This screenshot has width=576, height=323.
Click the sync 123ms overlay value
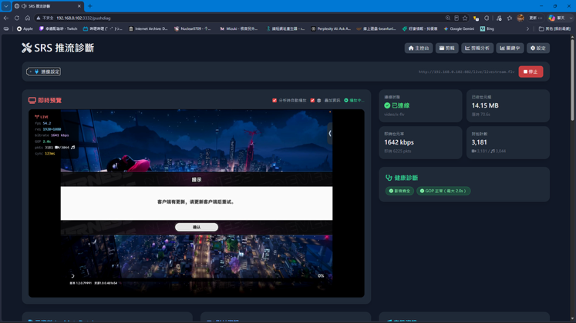click(49, 154)
